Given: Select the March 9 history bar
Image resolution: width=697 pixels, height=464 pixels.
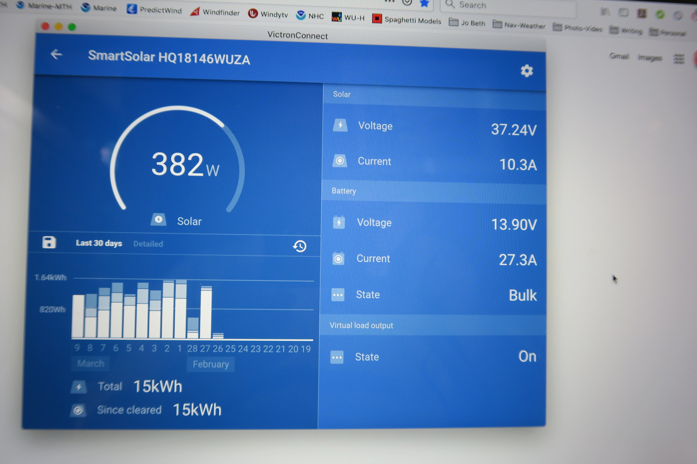Looking at the screenshot, I should pyautogui.click(x=78, y=316).
